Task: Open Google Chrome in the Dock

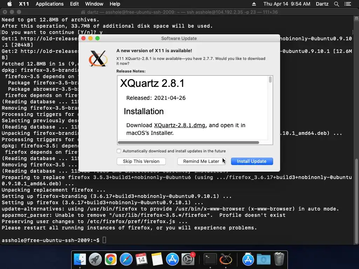Action: (110, 260)
